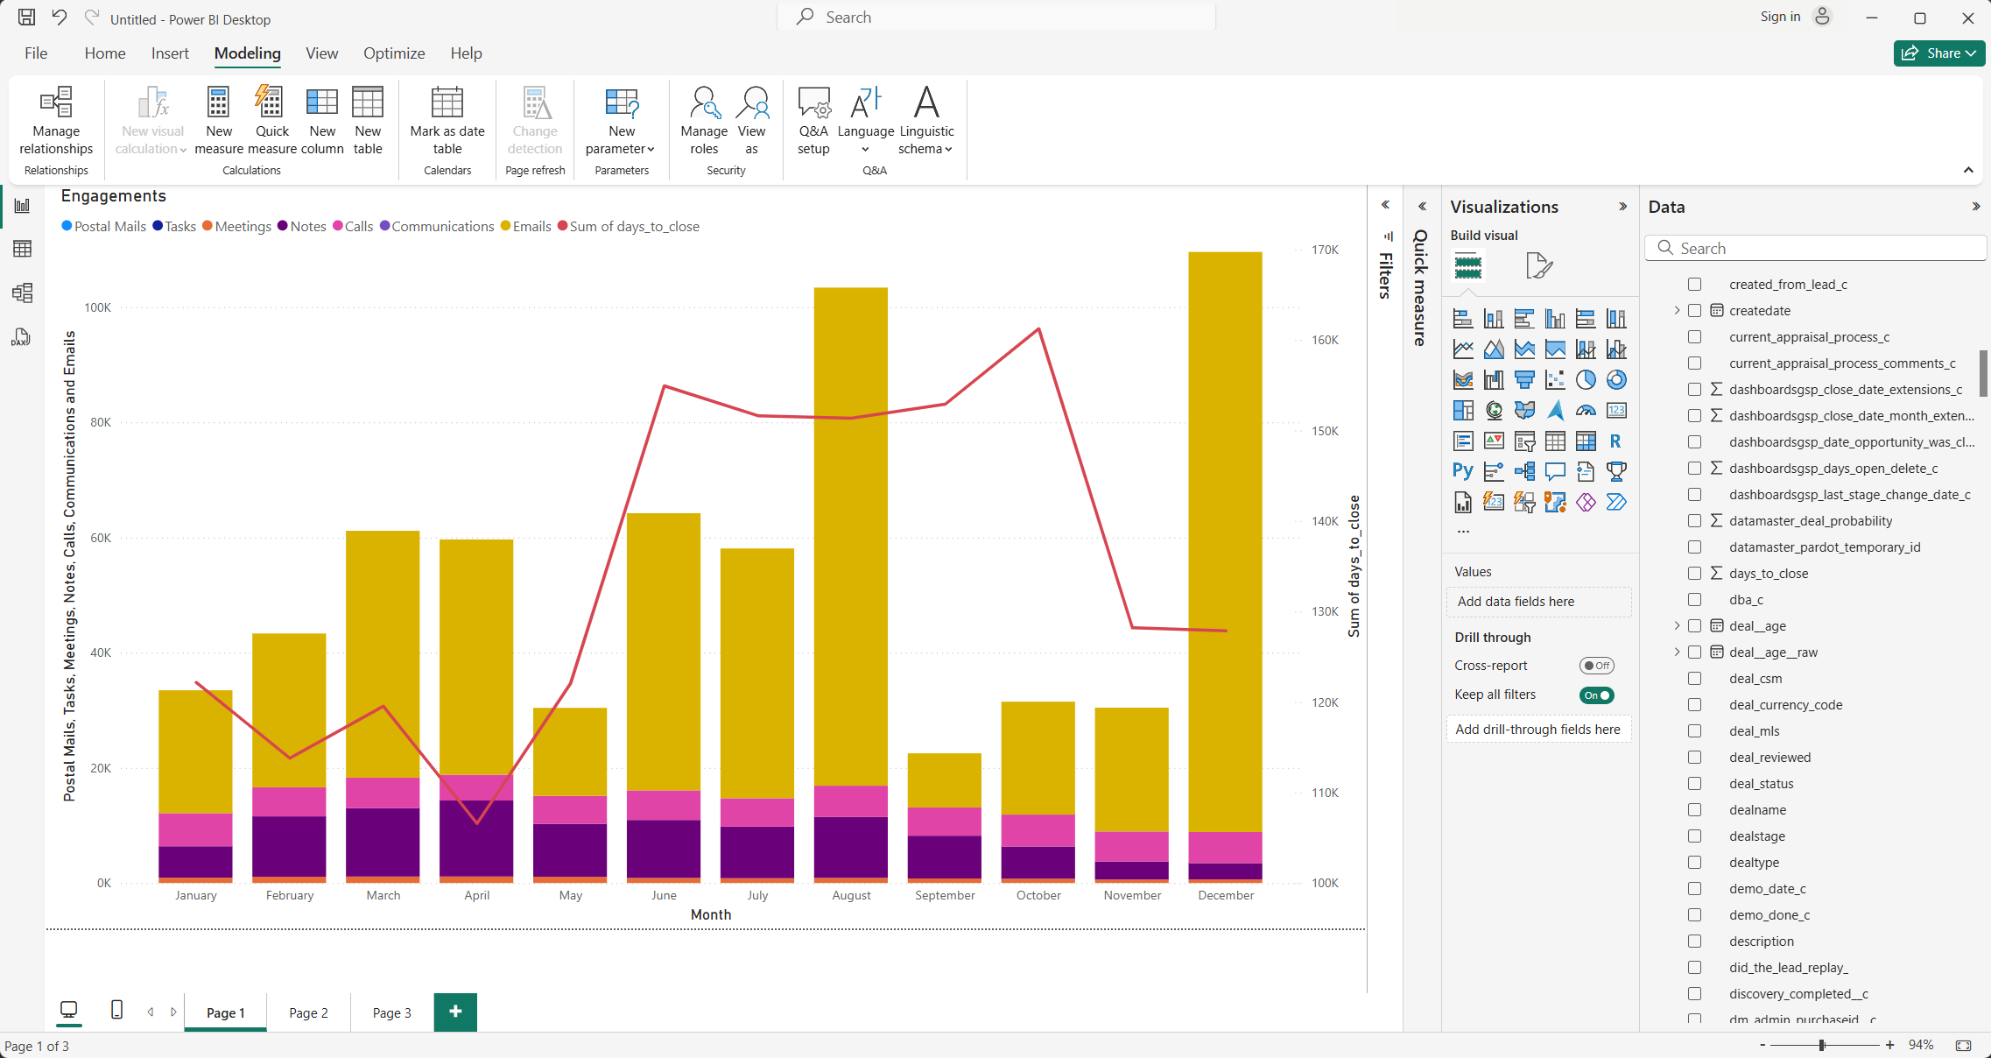Adjust the zoom slider in status bar

click(1822, 1045)
